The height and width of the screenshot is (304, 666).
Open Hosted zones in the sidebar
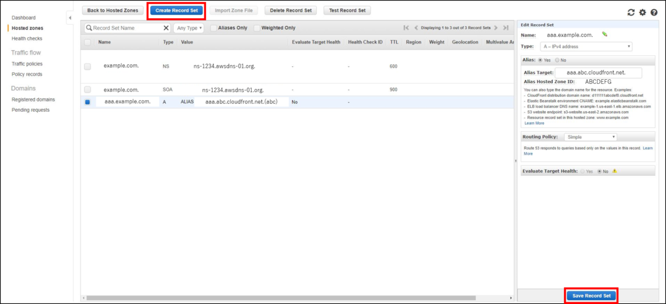click(27, 28)
